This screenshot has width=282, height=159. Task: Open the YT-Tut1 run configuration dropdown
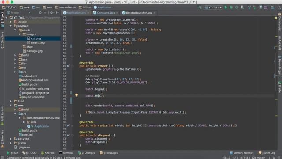tap(213, 8)
